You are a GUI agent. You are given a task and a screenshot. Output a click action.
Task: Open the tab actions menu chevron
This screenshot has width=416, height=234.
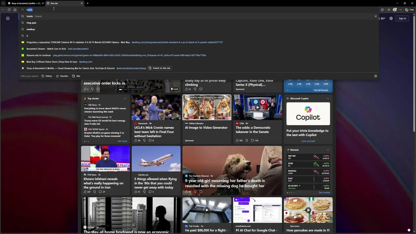[x=3, y=3]
